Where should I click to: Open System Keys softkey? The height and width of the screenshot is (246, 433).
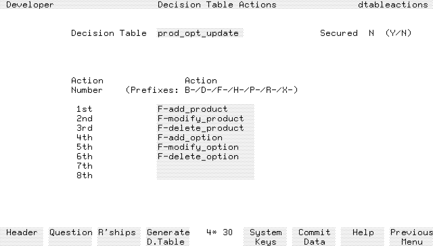(x=266, y=237)
